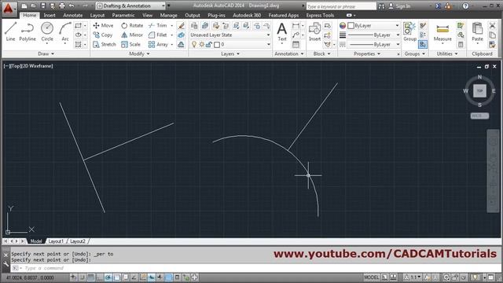Switch to the Annotate ribbon tab
503x283 pixels.
pos(73,15)
